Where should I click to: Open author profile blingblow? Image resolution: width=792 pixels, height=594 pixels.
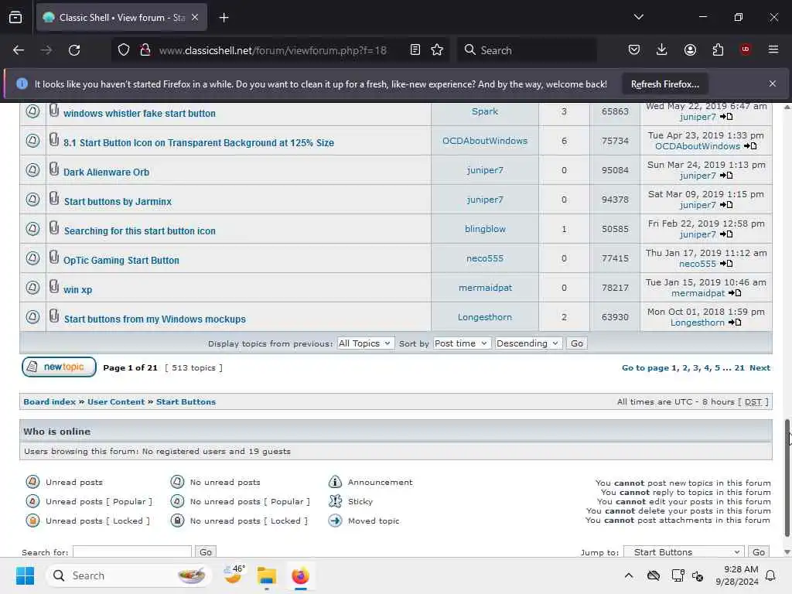[485, 229]
